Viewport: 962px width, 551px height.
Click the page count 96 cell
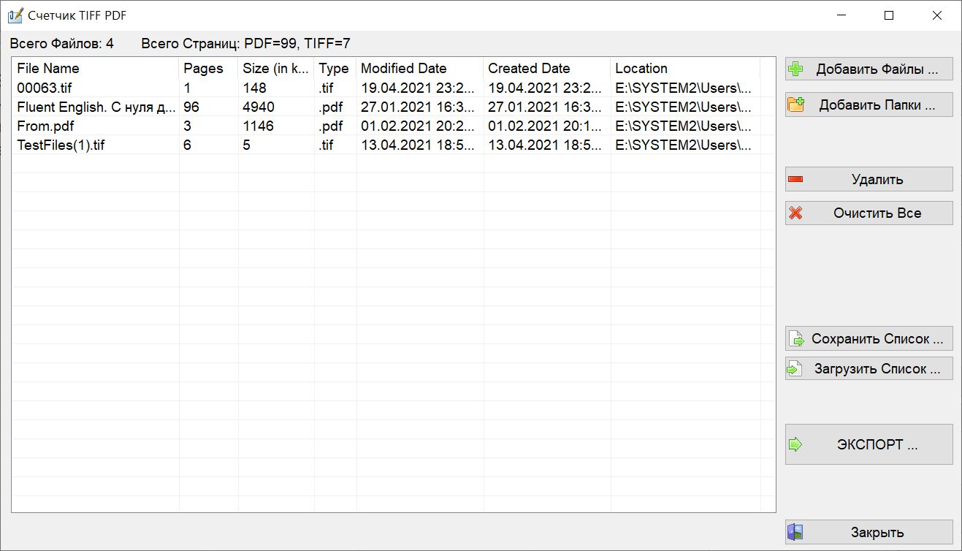click(x=209, y=107)
